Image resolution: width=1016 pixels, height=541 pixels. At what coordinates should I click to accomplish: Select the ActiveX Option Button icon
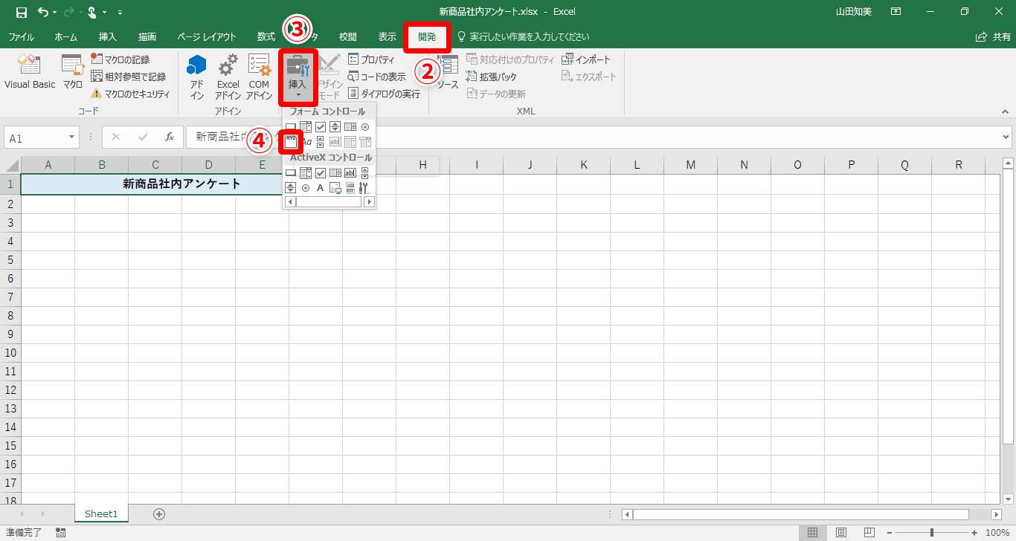pos(306,188)
